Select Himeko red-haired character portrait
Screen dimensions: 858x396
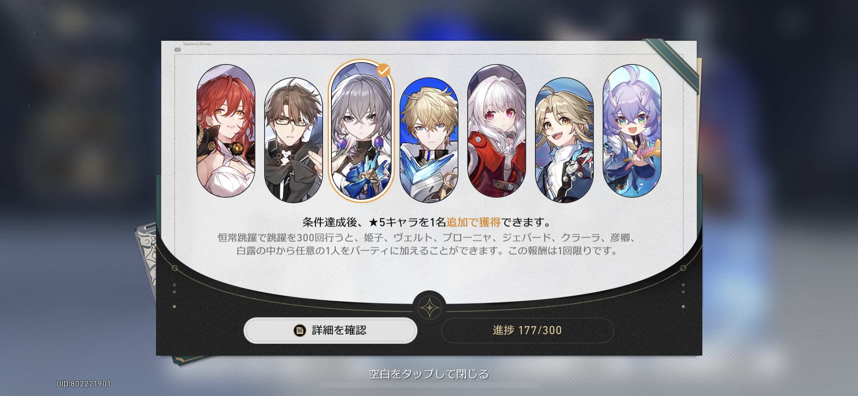pyautogui.click(x=226, y=131)
